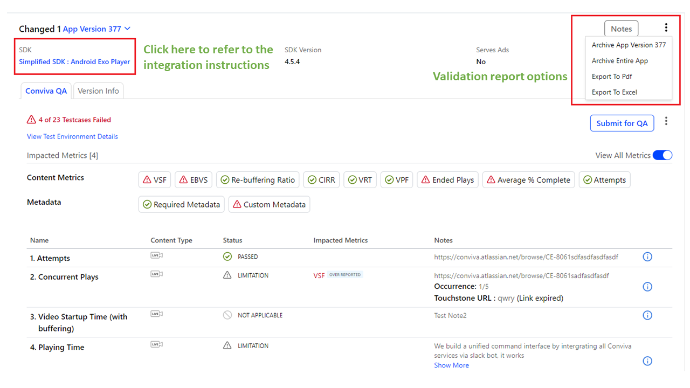Open info icon for Video Startup Time row

648,315
